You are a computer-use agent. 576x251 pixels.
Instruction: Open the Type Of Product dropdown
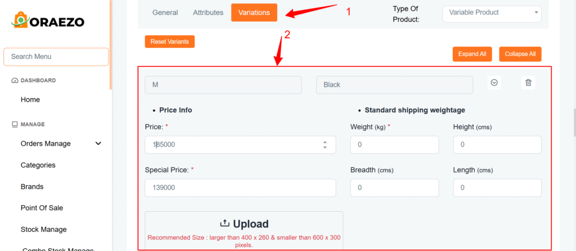pyautogui.click(x=492, y=12)
